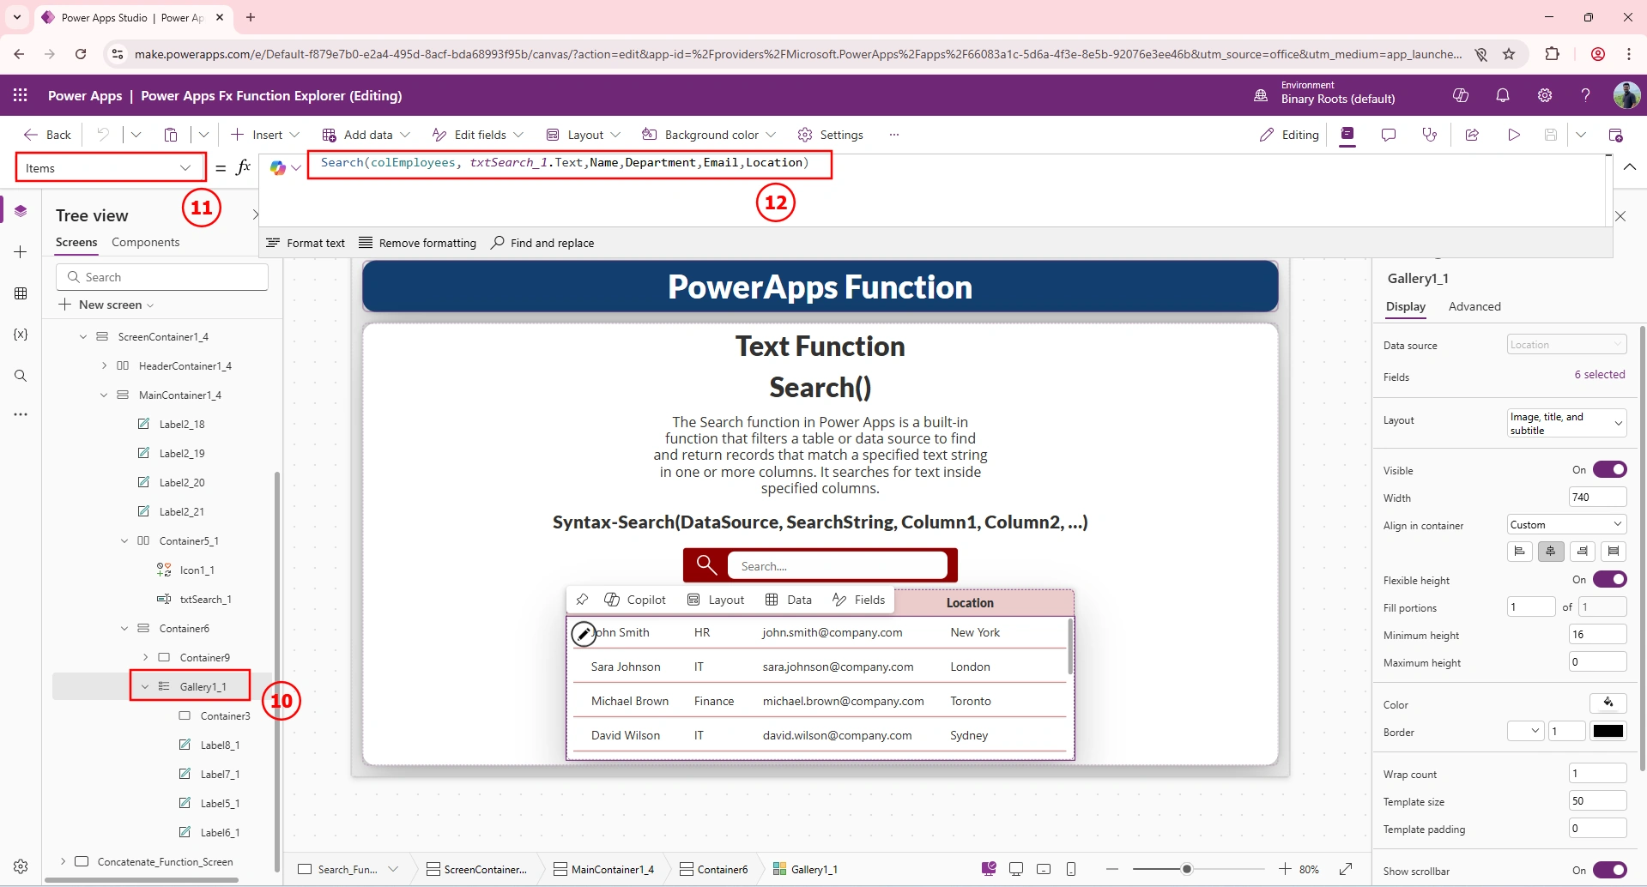Click the zoom slider handle
This screenshot has width=1647, height=887.
tap(1187, 869)
